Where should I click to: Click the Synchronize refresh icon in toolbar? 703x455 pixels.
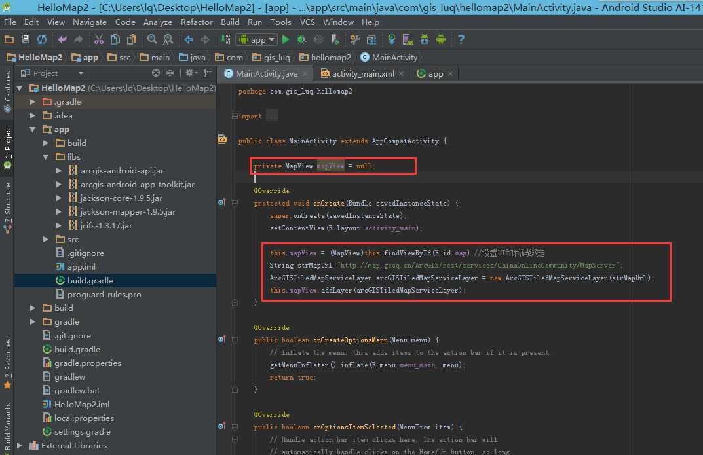click(x=42, y=40)
